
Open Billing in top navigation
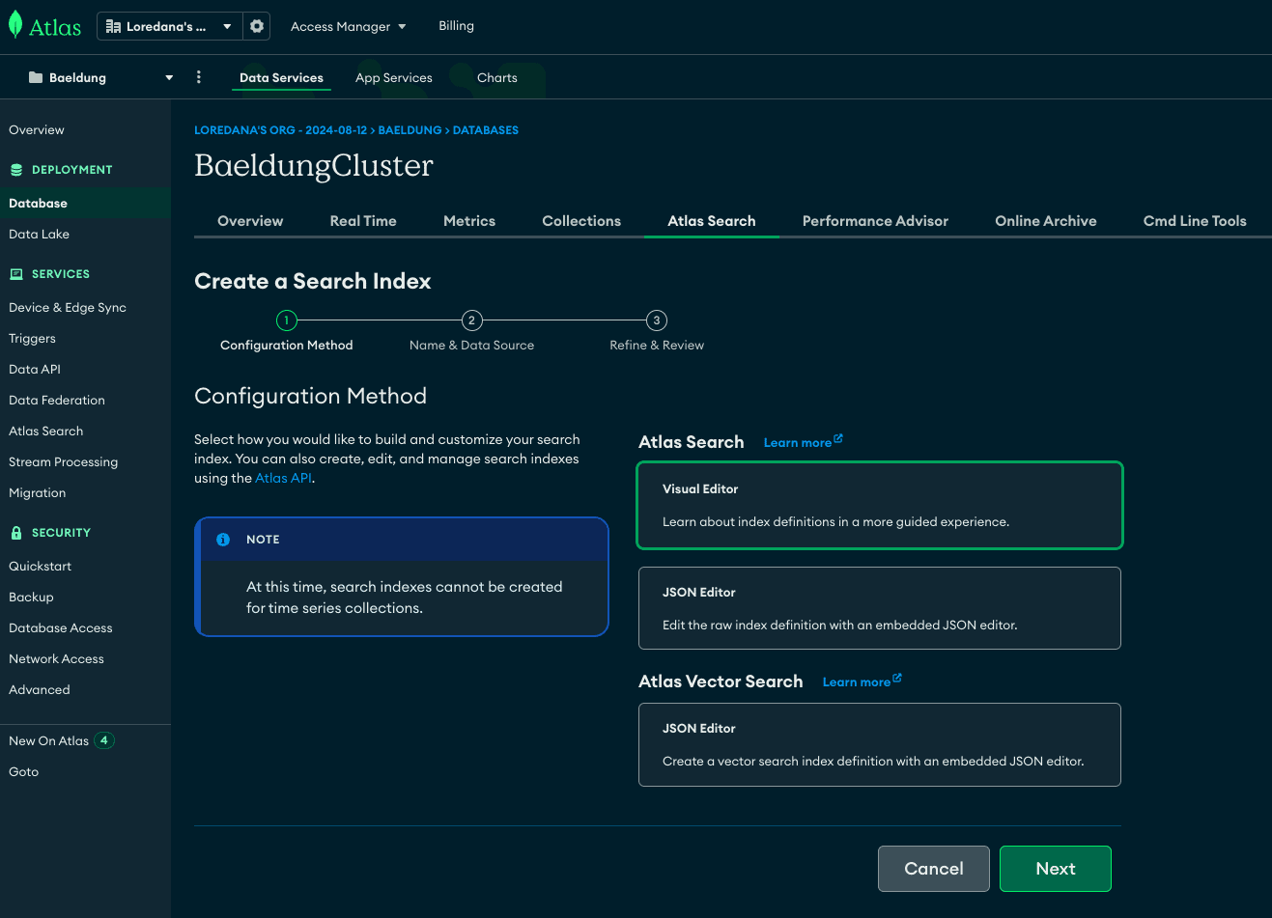tap(456, 26)
